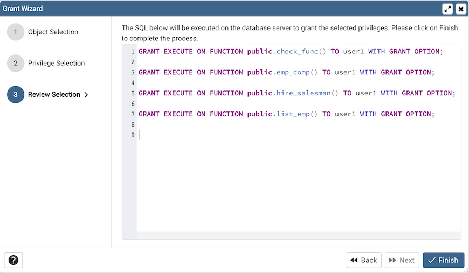Click the SQL editor's horizontal scrollbar
This screenshot has height=273, width=469.
point(299,235)
